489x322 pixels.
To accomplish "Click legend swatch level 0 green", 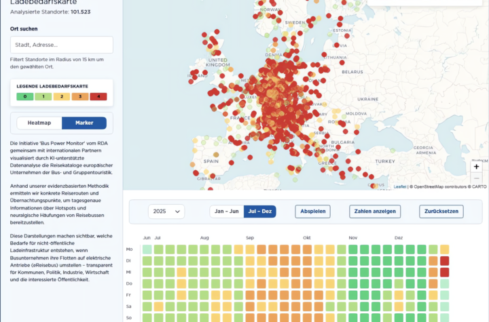I will click(25, 96).
